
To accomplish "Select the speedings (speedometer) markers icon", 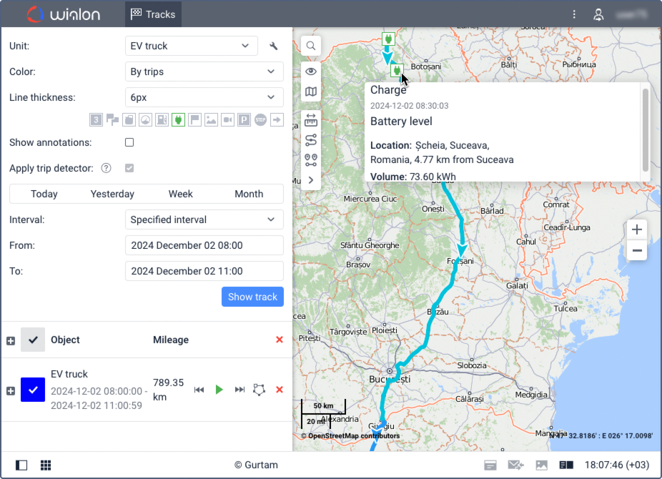I will [144, 119].
